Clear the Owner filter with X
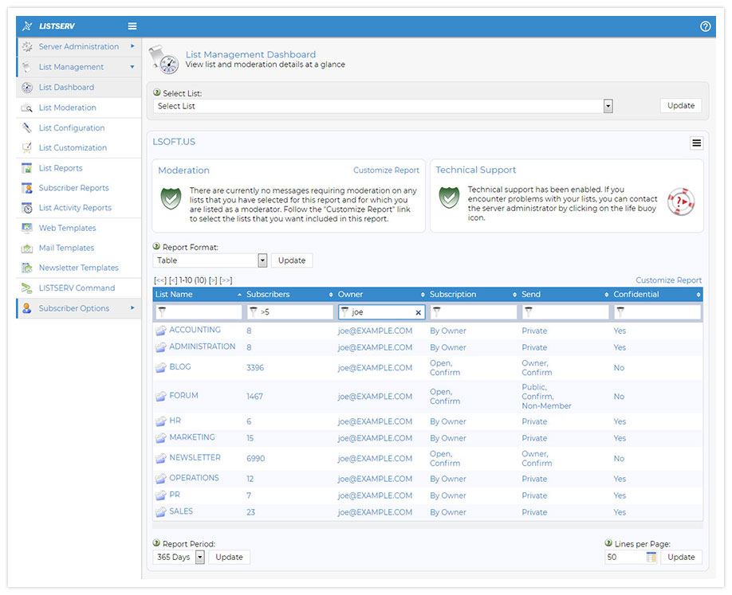 pyautogui.click(x=418, y=313)
